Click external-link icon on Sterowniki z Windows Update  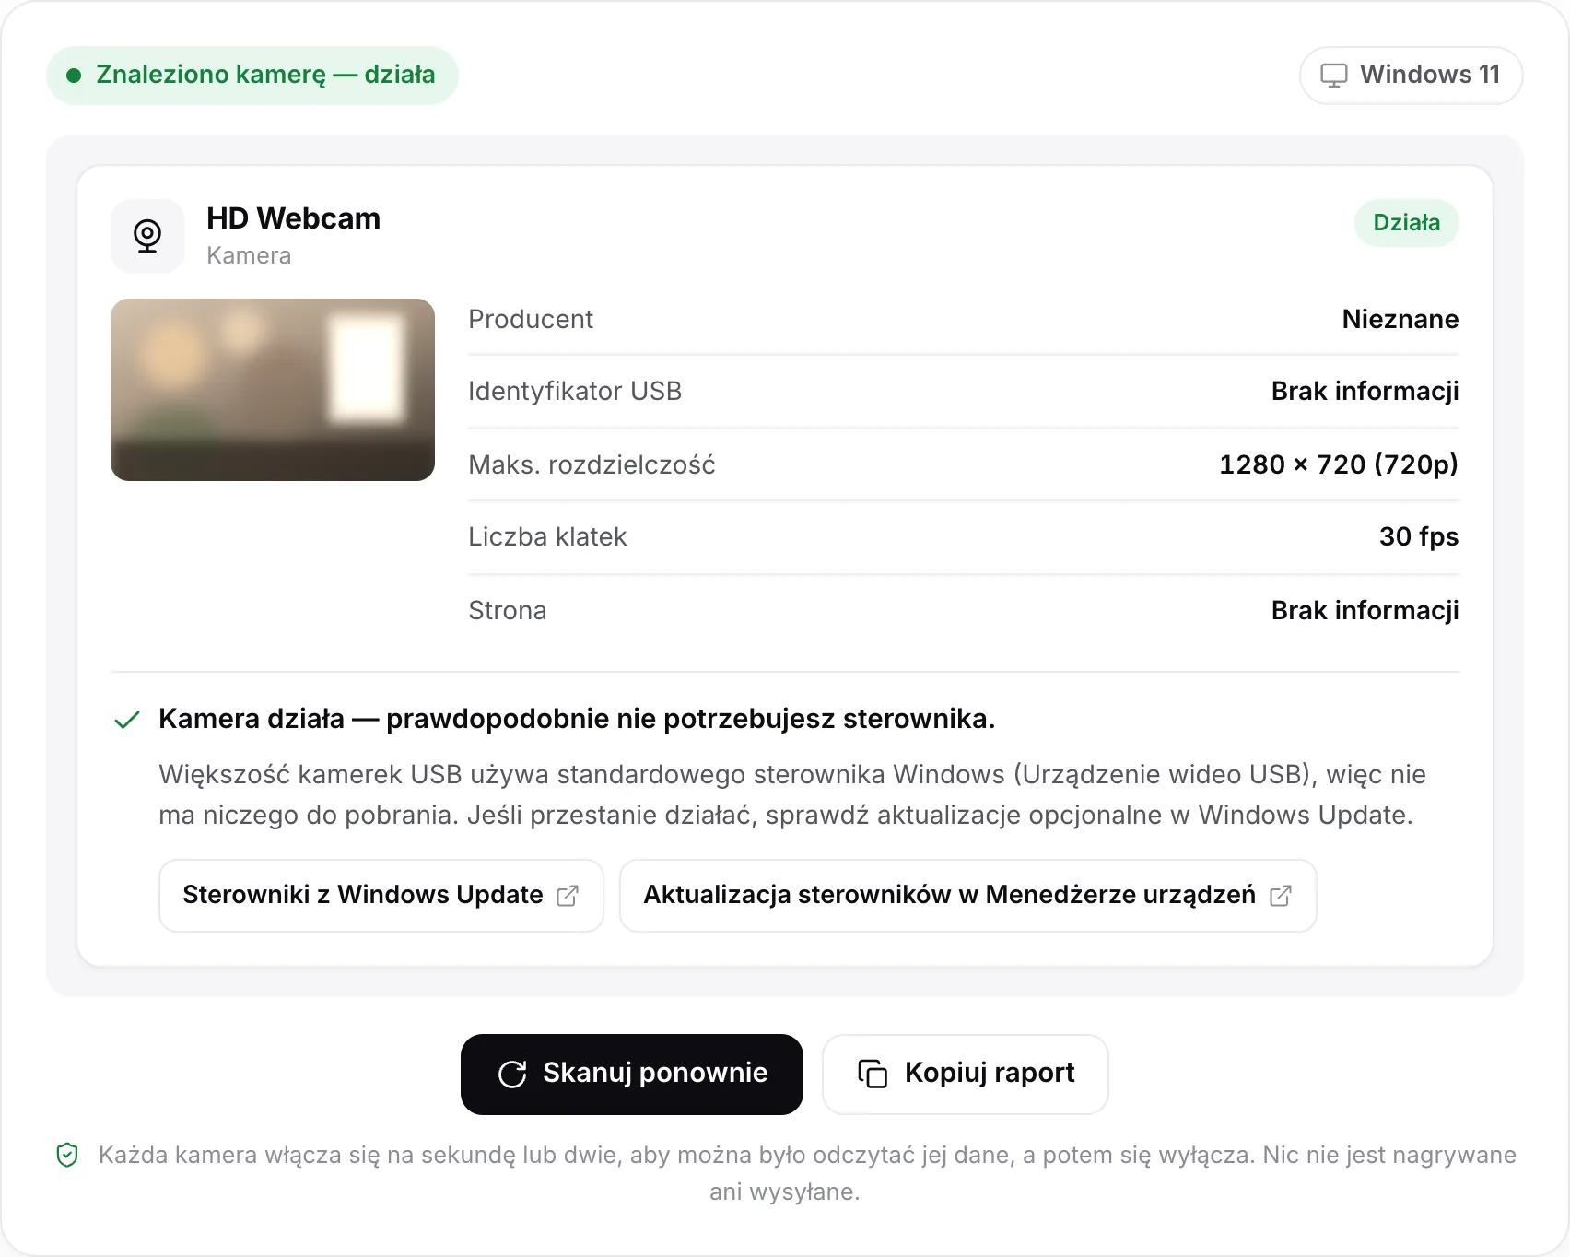568,895
